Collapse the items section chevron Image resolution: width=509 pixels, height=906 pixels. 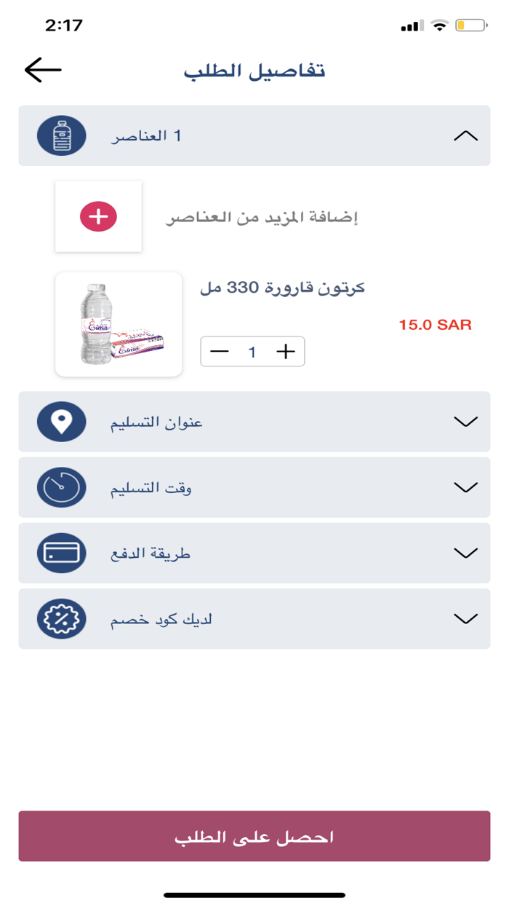tap(465, 136)
